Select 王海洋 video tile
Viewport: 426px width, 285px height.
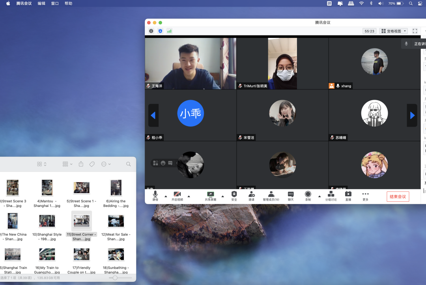pyautogui.click(x=191, y=63)
